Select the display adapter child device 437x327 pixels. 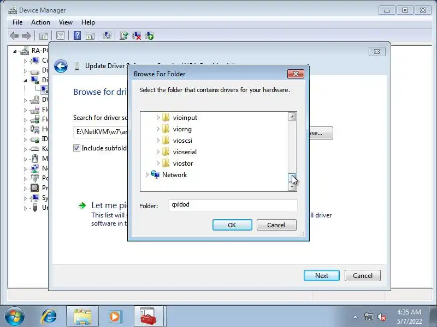(x=44, y=90)
